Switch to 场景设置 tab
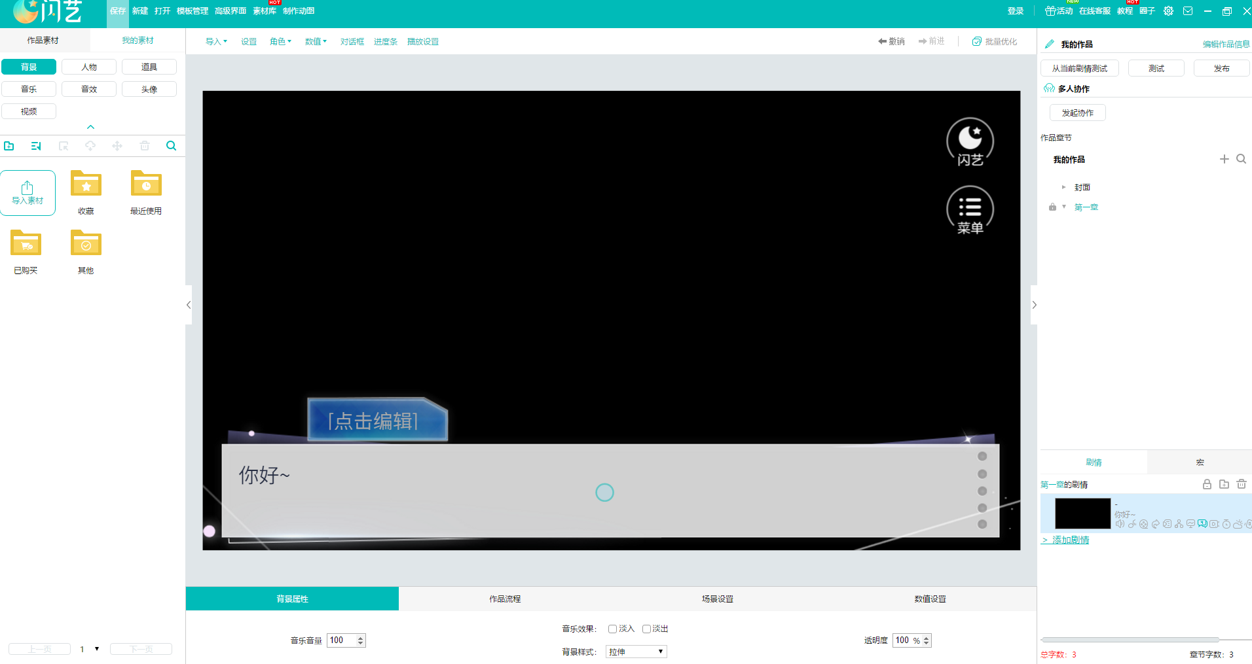Viewport: 1252px width, 664px height. tap(718, 599)
